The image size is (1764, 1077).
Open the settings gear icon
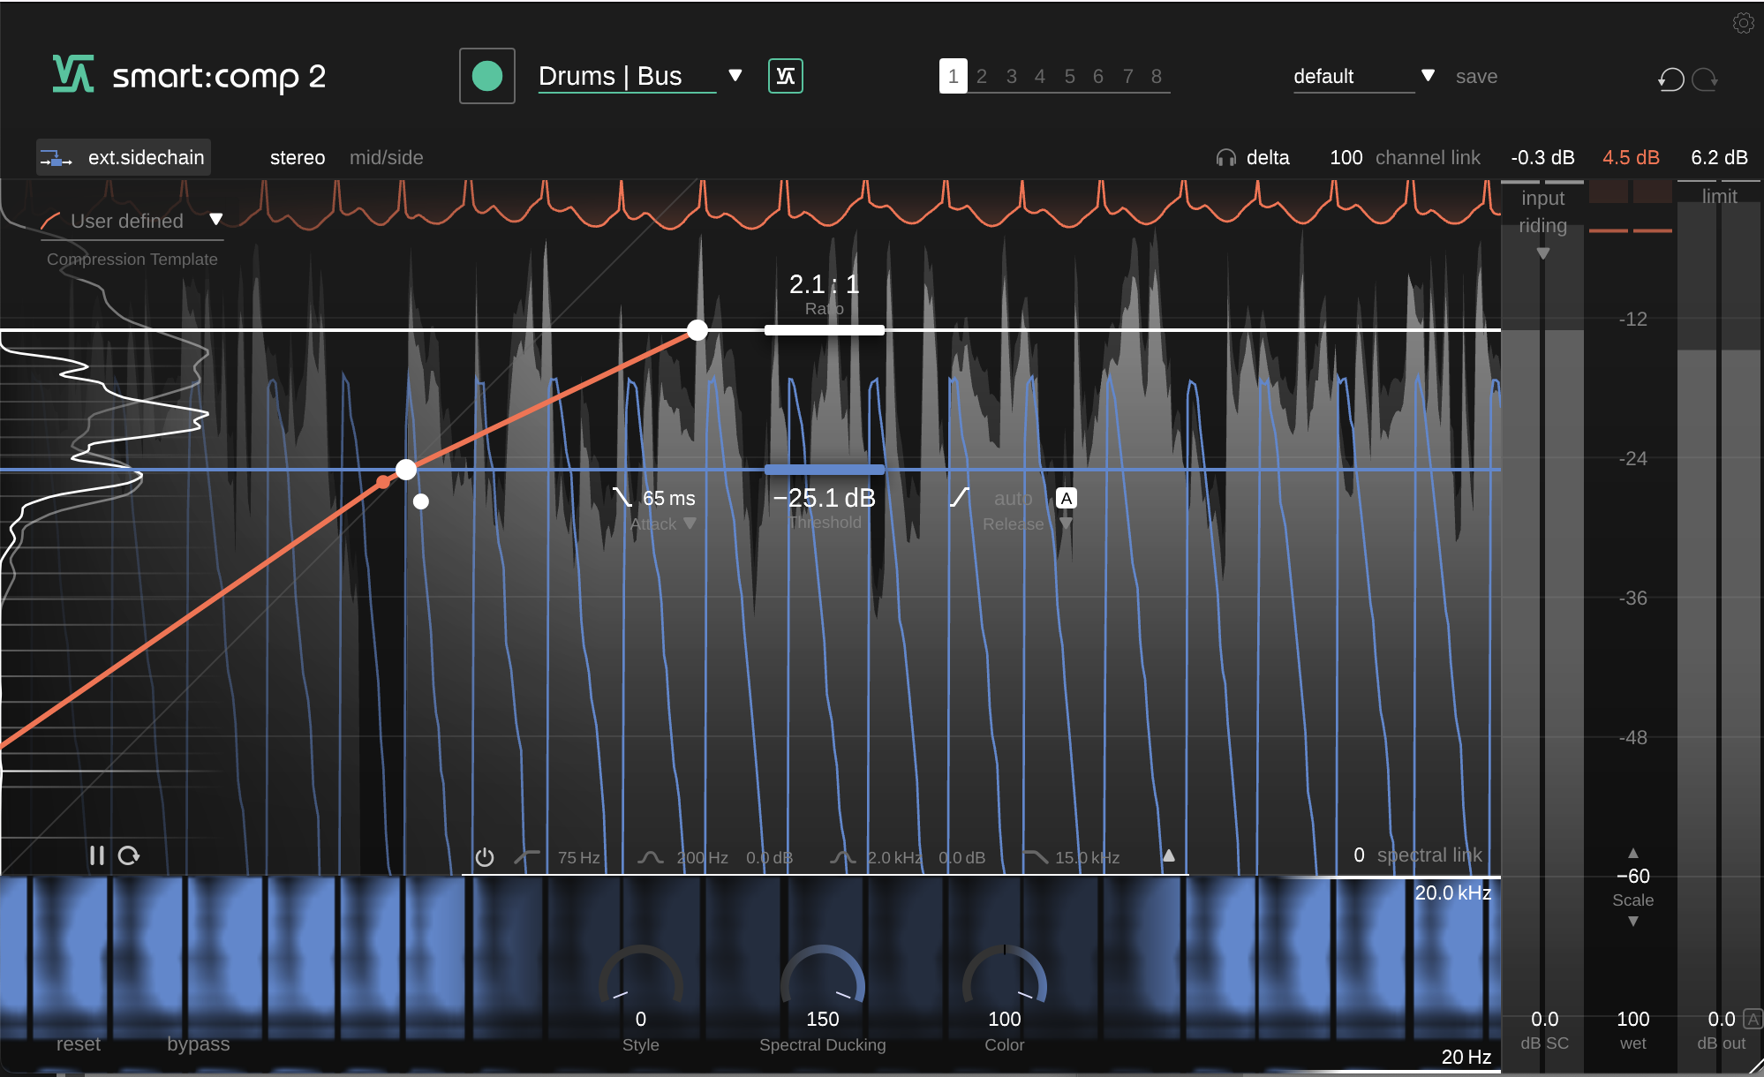coord(1743,23)
